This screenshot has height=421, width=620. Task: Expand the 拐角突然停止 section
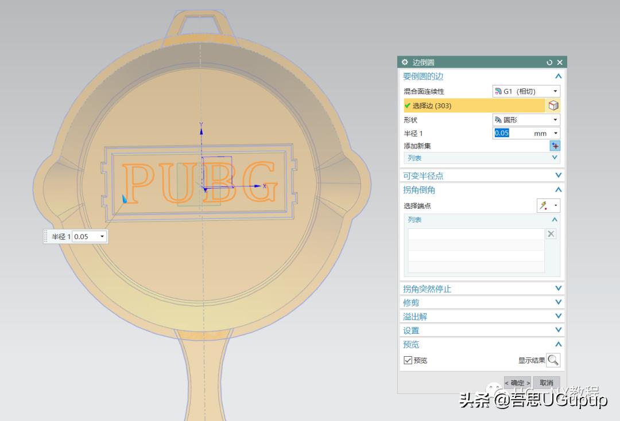tap(558, 289)
